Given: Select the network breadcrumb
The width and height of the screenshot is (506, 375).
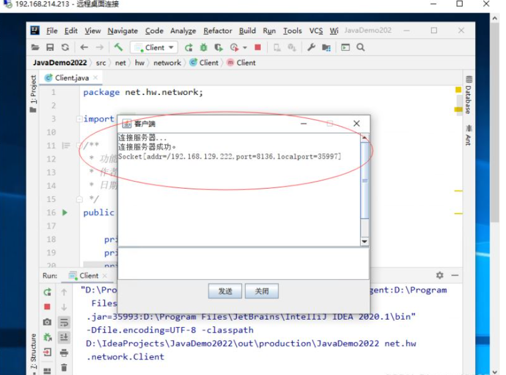Looking at the screenshot, I should tap(167, 63).
